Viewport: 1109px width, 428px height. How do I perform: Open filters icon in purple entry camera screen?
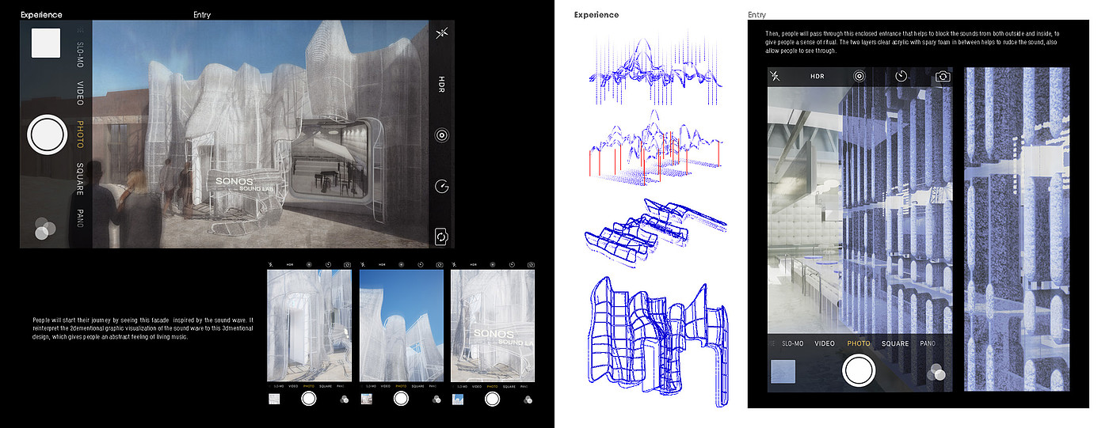[937, 373]
